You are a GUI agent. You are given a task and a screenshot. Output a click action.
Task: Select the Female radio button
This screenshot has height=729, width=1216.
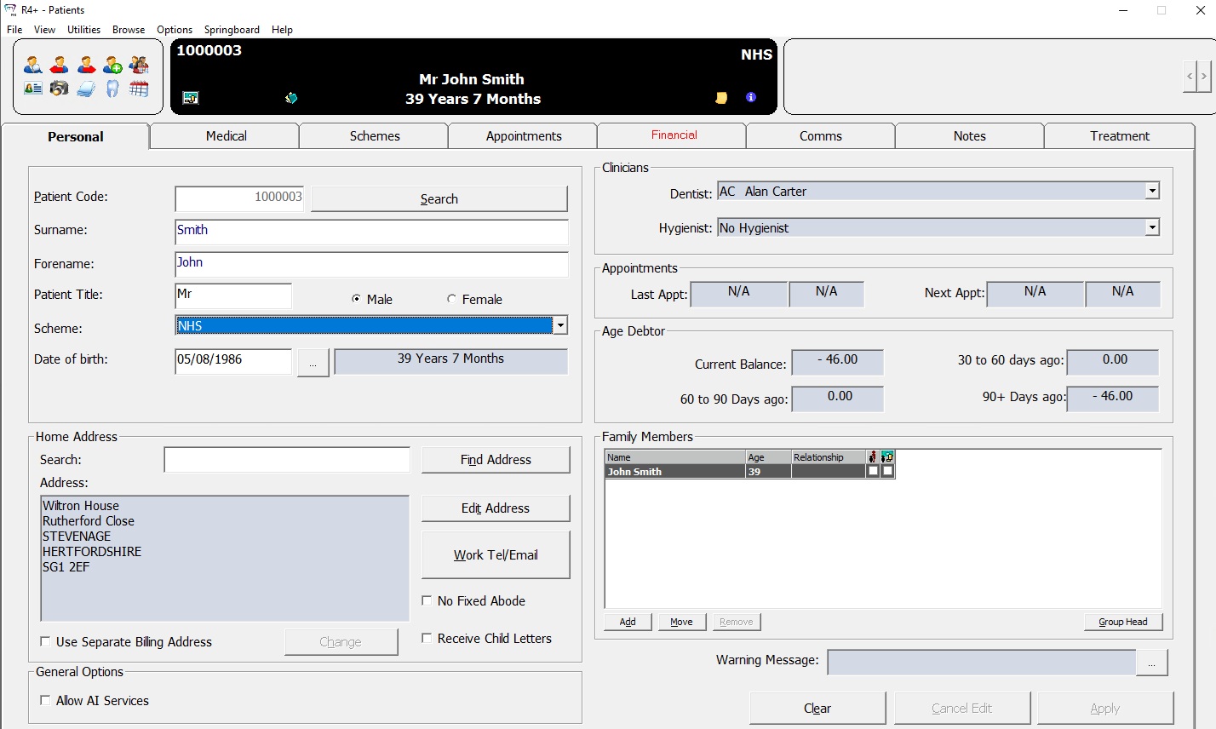point(451,299)
